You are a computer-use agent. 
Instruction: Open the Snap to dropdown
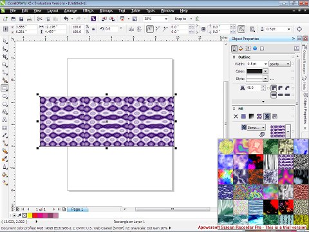[x=191, y=19]
